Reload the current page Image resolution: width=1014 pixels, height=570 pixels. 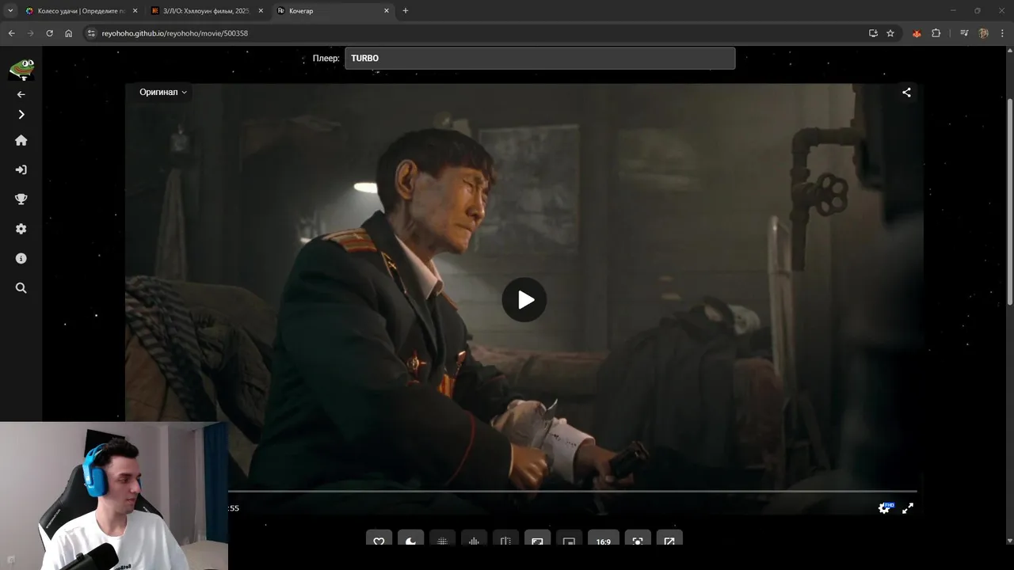tap(50, 33)
